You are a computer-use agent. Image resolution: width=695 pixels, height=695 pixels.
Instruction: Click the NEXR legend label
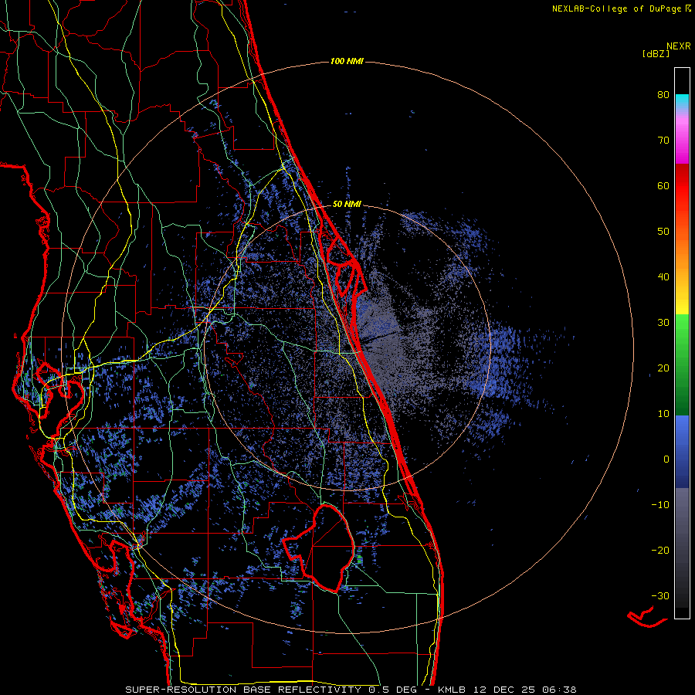click(x=679, y=46)
